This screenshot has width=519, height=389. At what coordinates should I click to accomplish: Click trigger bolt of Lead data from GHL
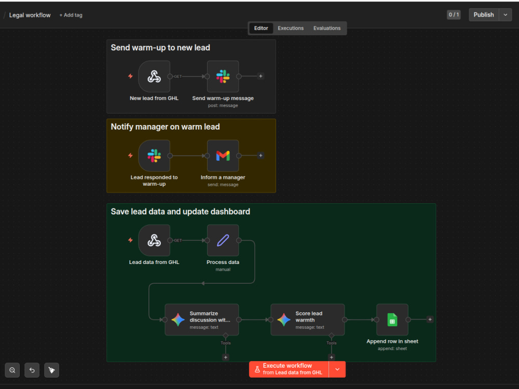(x=130, y=240)
